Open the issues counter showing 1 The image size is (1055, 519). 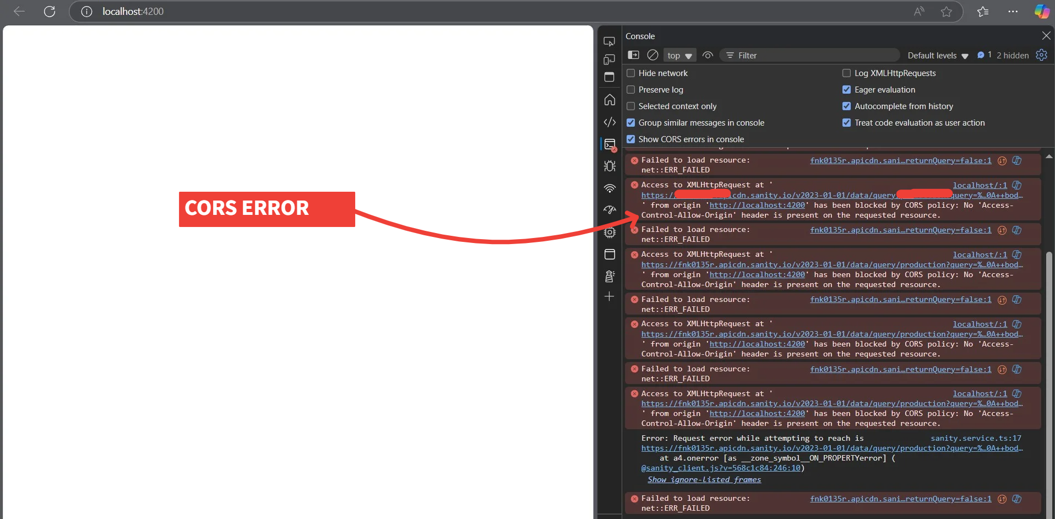pos(984,55)
